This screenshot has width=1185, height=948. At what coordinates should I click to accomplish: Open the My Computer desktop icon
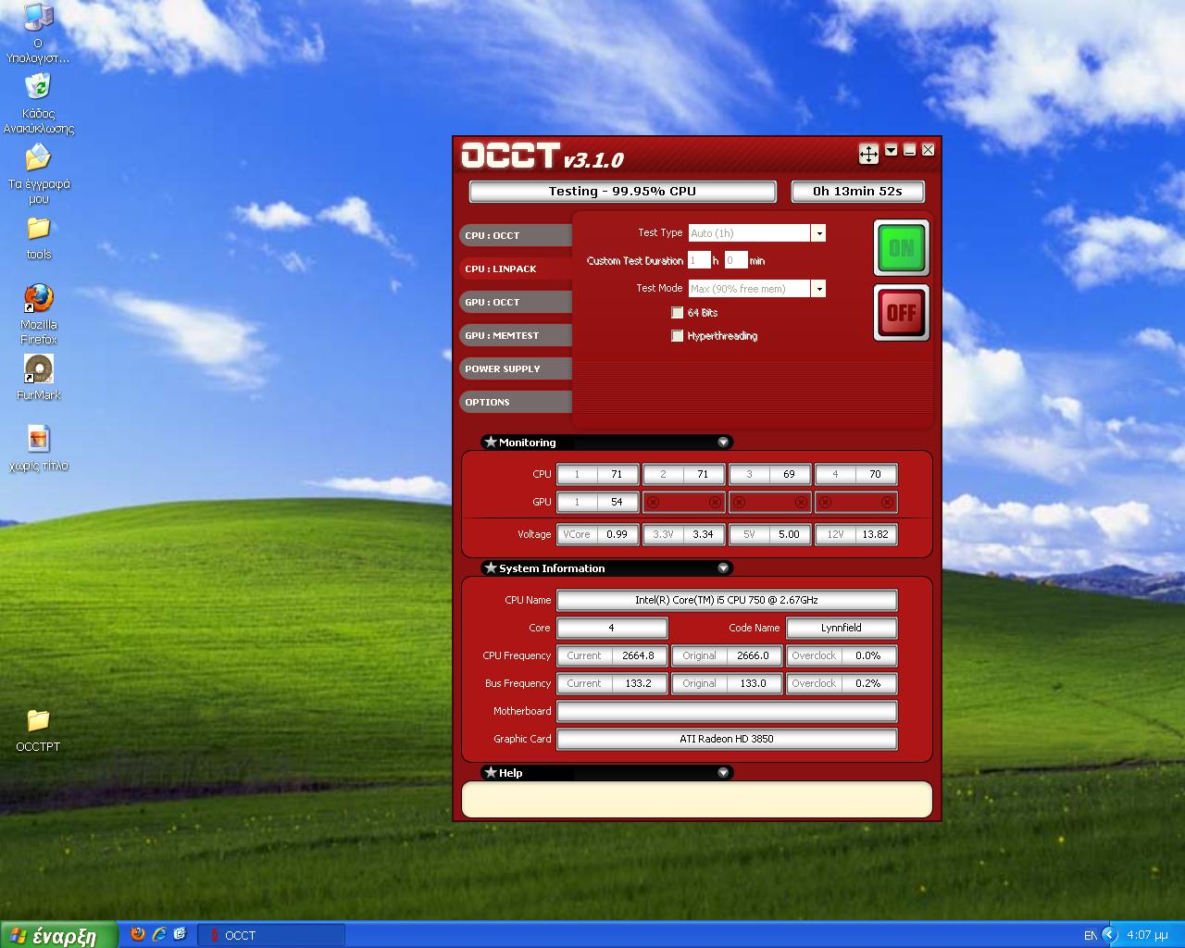click(x=38, y=32)
